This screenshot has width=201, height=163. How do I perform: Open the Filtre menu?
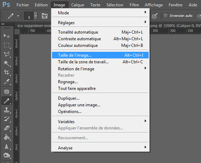(134, 5)
